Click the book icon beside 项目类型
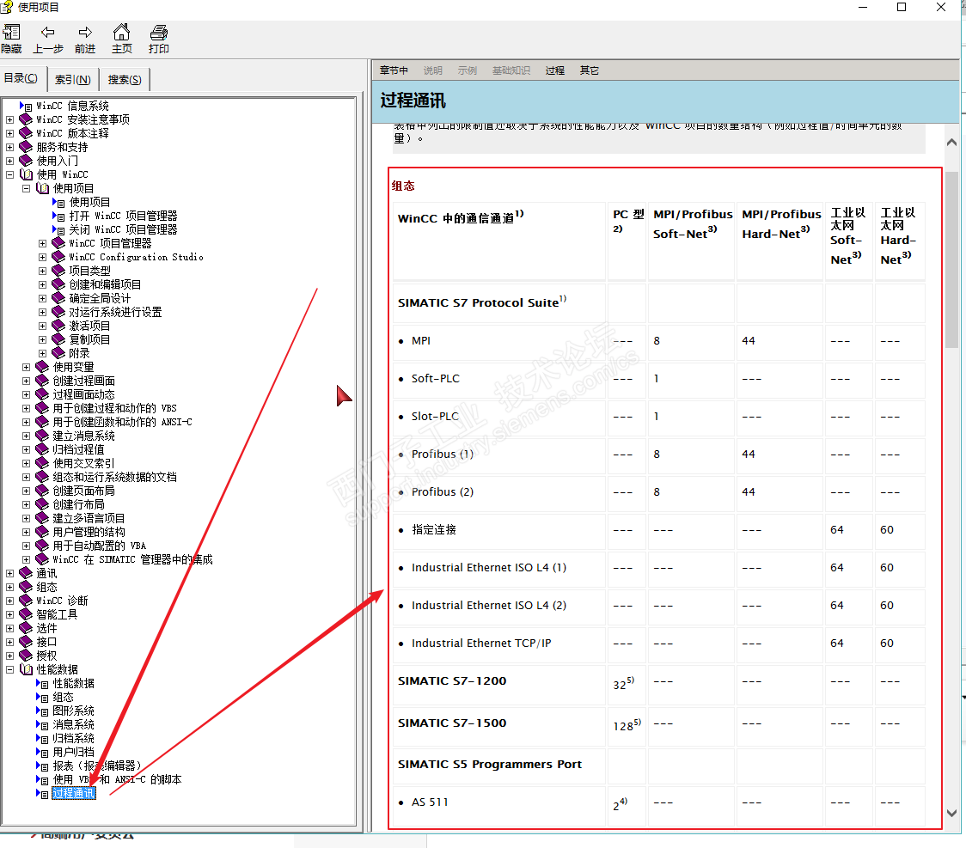 (58, 271)
